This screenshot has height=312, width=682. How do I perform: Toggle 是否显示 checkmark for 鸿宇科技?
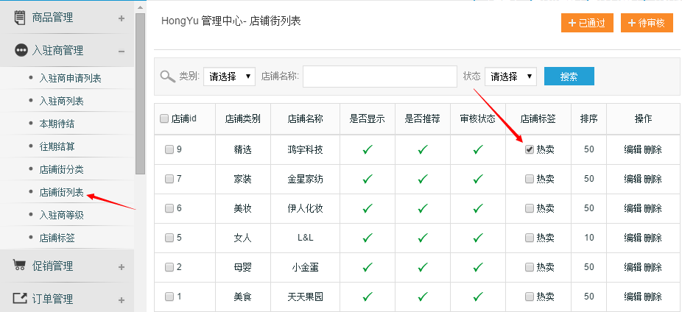(368, 149)
